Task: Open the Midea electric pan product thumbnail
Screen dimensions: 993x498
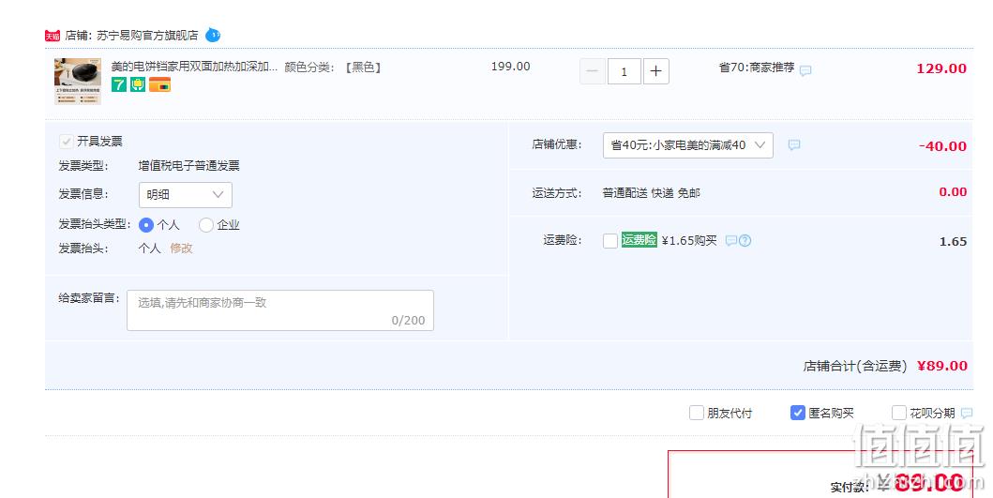Action: [x=77, y=81]
